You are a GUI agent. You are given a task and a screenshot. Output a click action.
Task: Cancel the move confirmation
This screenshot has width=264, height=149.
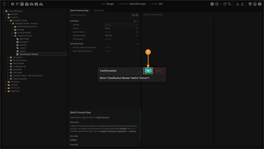tap(158, 71)
